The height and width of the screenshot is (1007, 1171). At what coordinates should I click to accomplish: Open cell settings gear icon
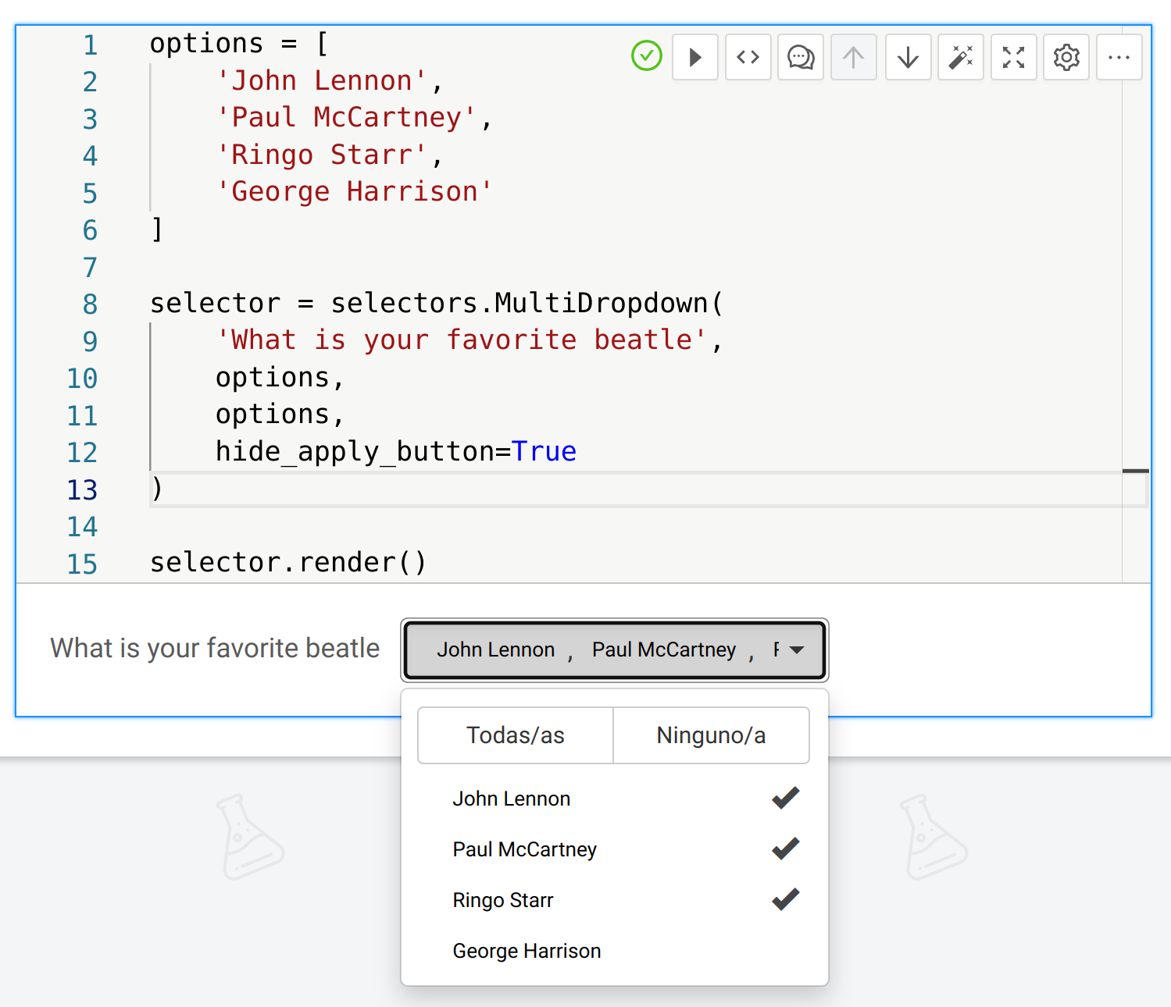point(1066,57)
